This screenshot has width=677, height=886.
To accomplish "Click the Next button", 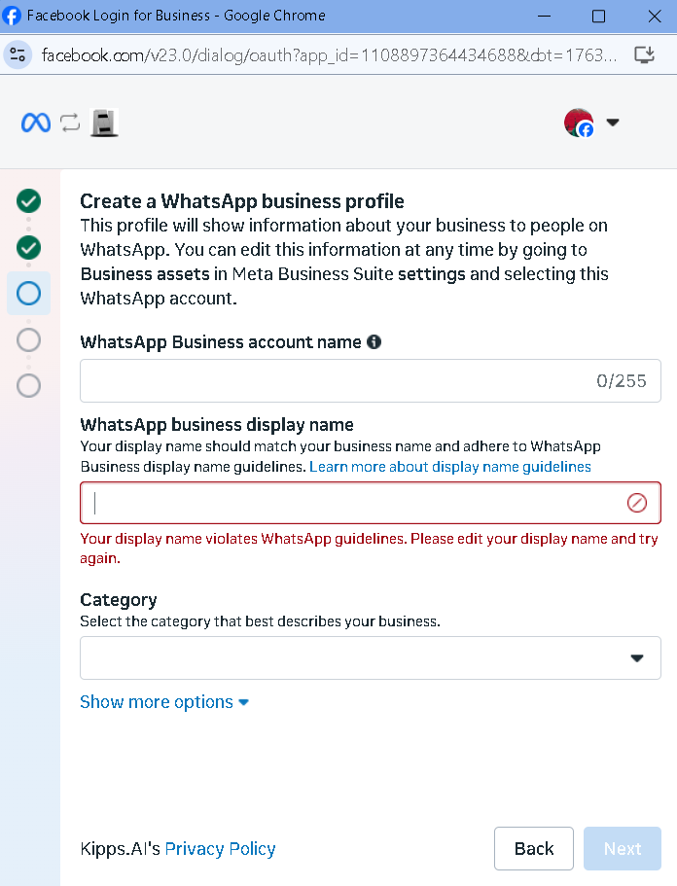I will point(623,849).
